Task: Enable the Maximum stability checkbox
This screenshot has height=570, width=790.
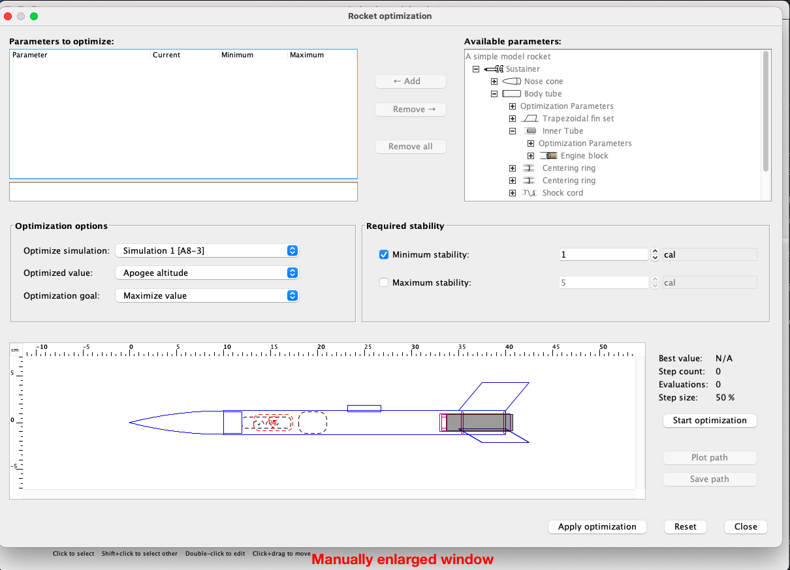Action: click(x=384, y=282)
